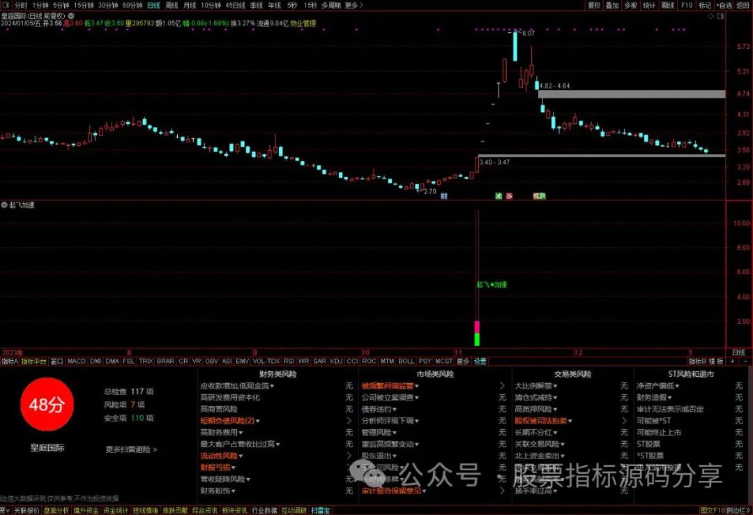Open the 行业数据 bottom tab
Viewport: 753px width, 515px height.
click(x=265, y=511)
